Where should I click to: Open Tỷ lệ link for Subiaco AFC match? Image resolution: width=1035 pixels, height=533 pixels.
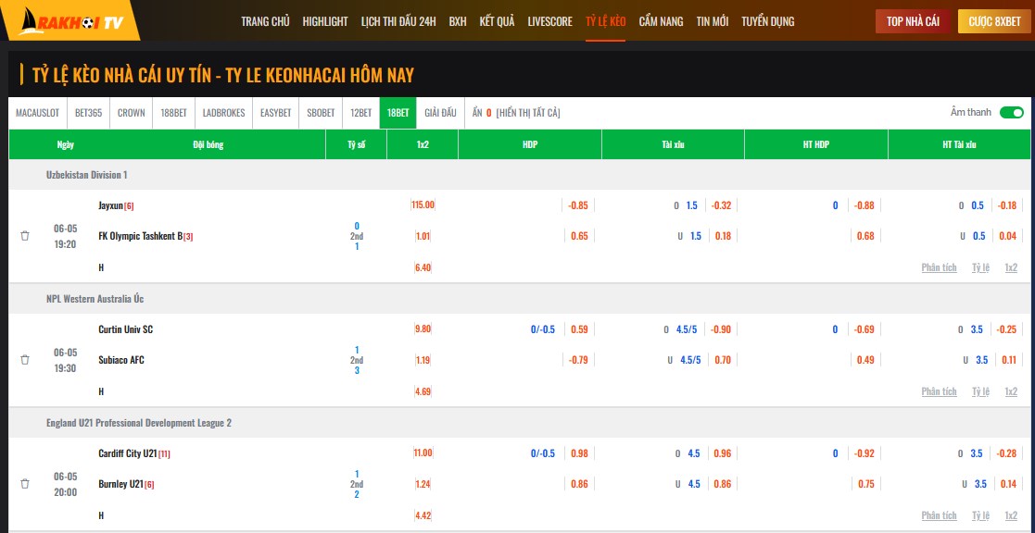click(980, 391)
